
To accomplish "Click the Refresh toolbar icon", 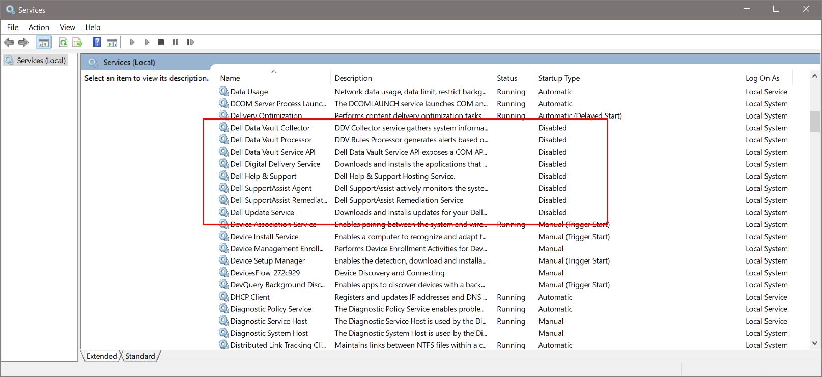I will pyautogui.click(x=63, y=42).
